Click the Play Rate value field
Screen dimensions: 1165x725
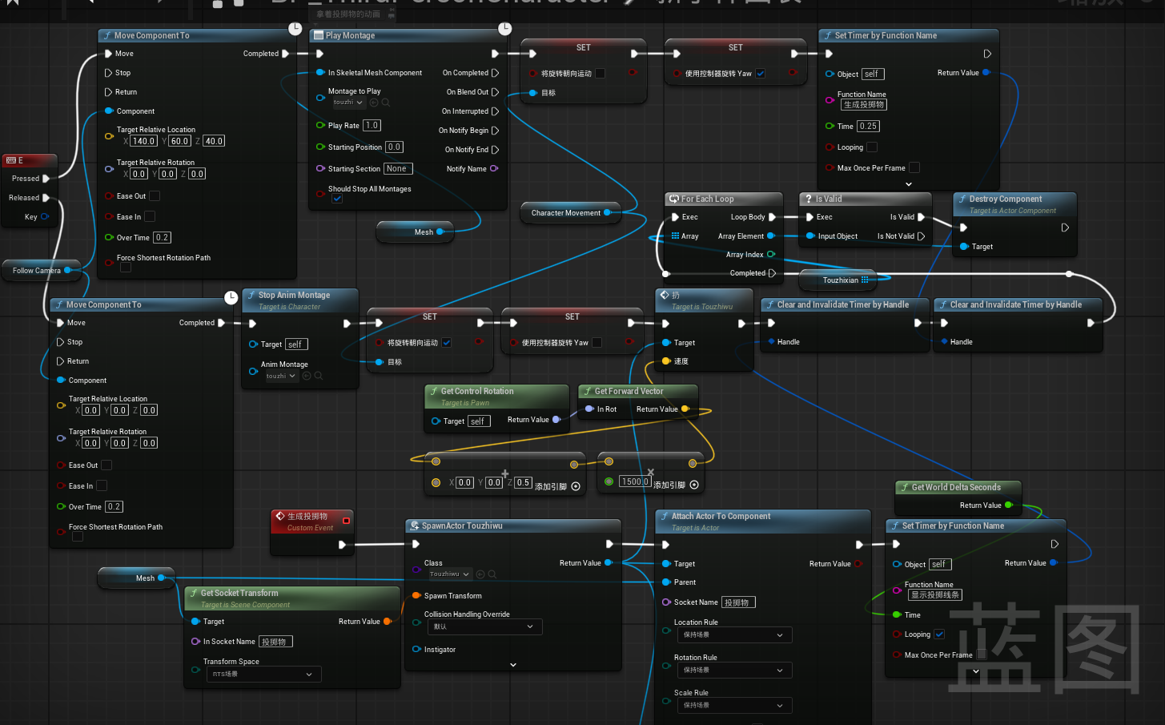click(372, 126)
